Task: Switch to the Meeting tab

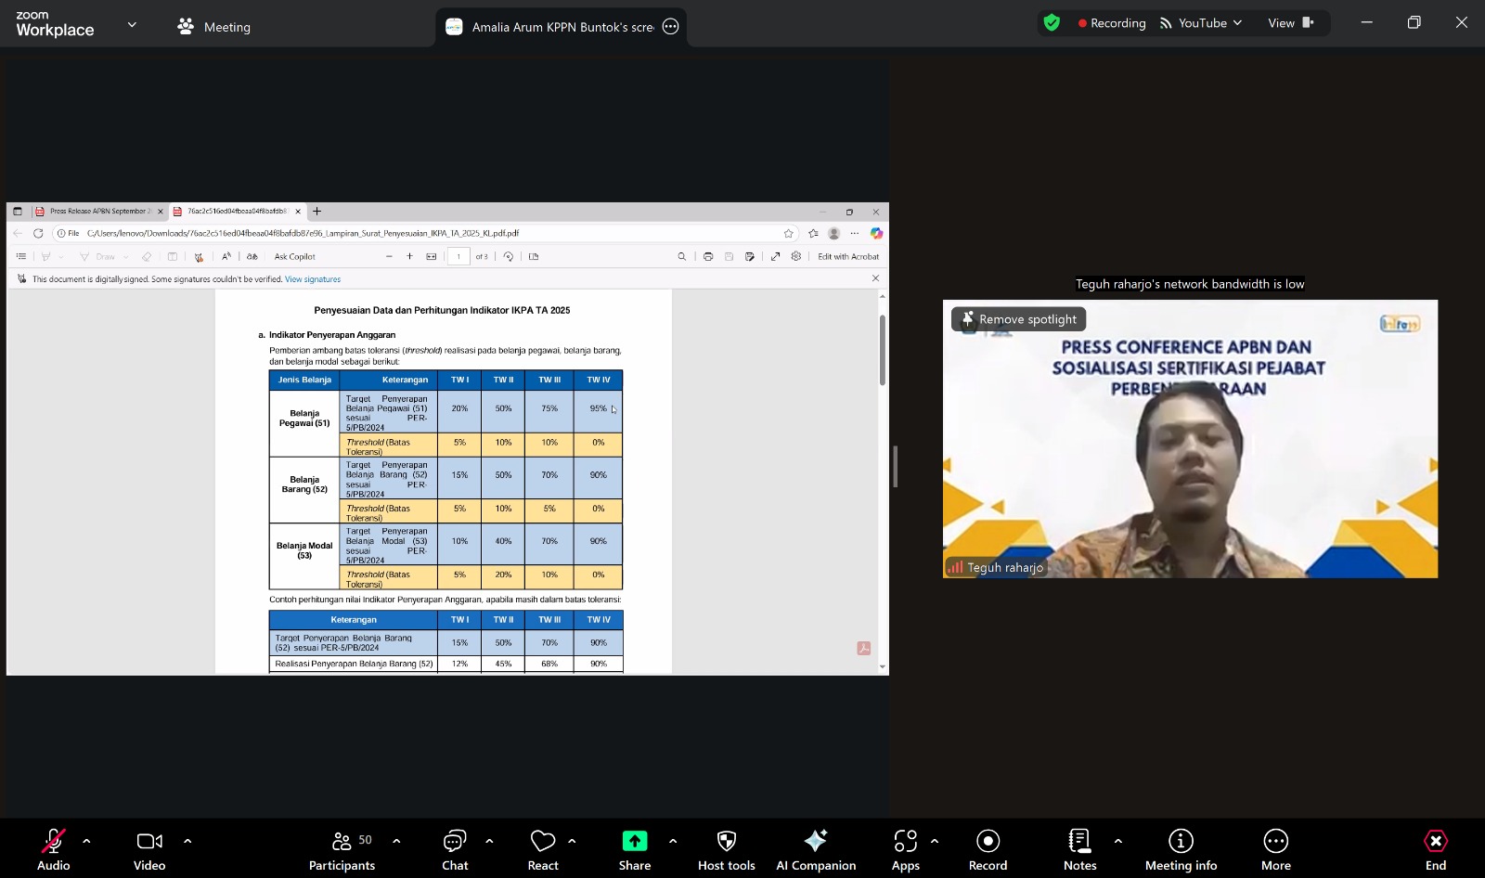Action: click(x=214, y=27)
